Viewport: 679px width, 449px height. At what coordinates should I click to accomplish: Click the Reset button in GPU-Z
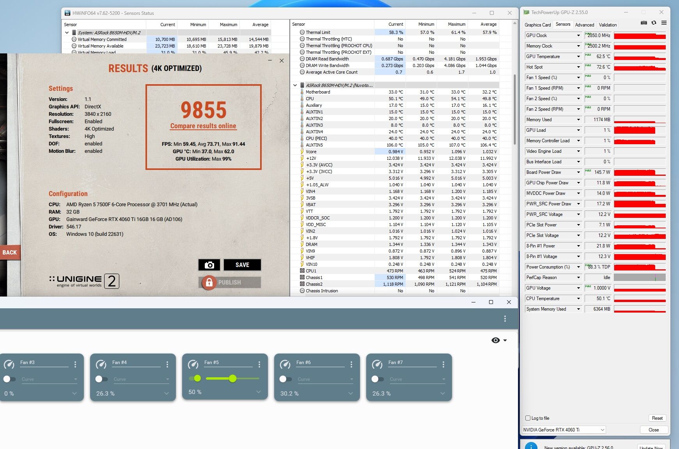pyautogui.click(x=657, y=418)
